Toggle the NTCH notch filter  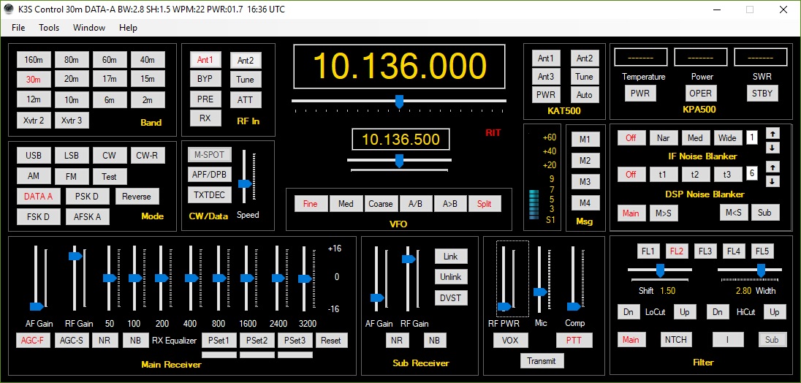tap(676, 340)
